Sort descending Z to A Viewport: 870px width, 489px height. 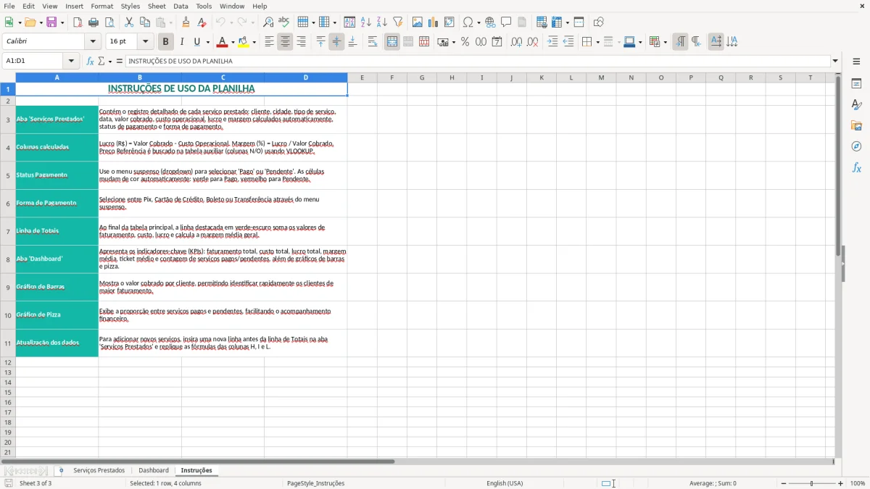382,22
